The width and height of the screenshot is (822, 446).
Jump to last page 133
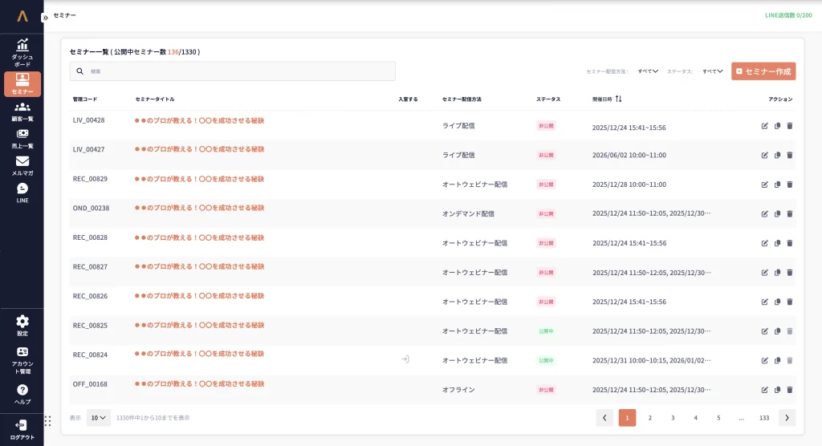[x=764, y=418]
